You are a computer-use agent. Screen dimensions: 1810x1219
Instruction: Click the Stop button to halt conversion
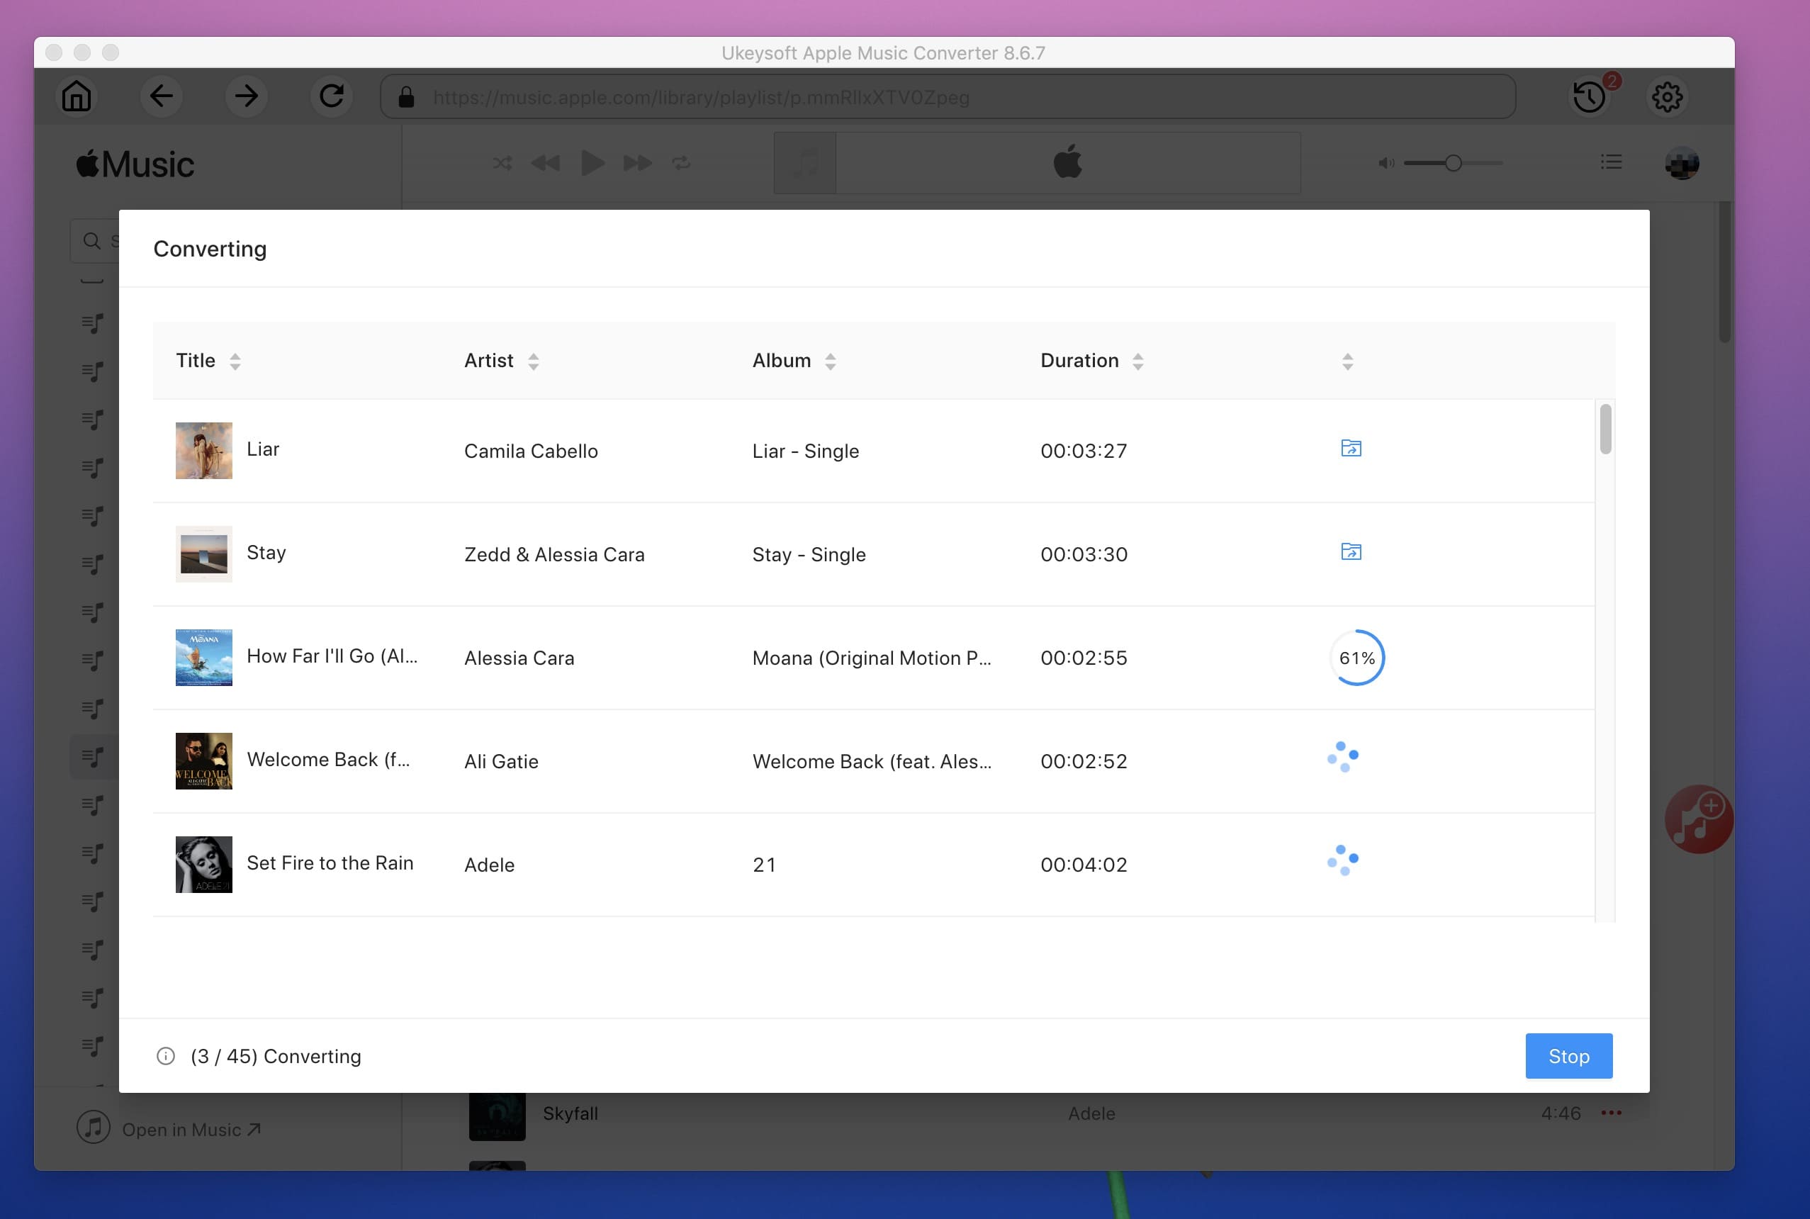(x=1568, y=1056)
